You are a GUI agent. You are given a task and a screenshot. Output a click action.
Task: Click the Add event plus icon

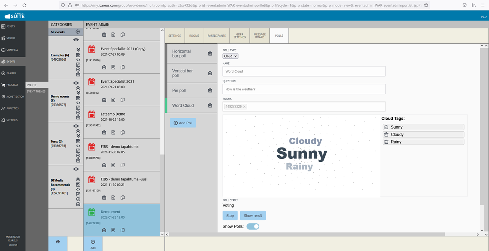point(93,242)
